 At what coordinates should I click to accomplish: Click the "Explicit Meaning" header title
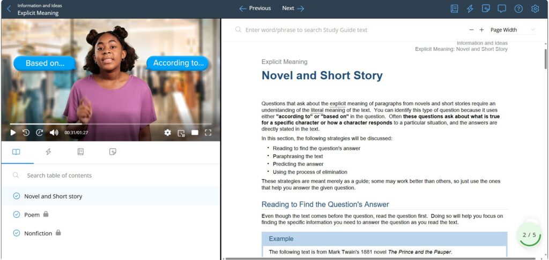point(38,13)
